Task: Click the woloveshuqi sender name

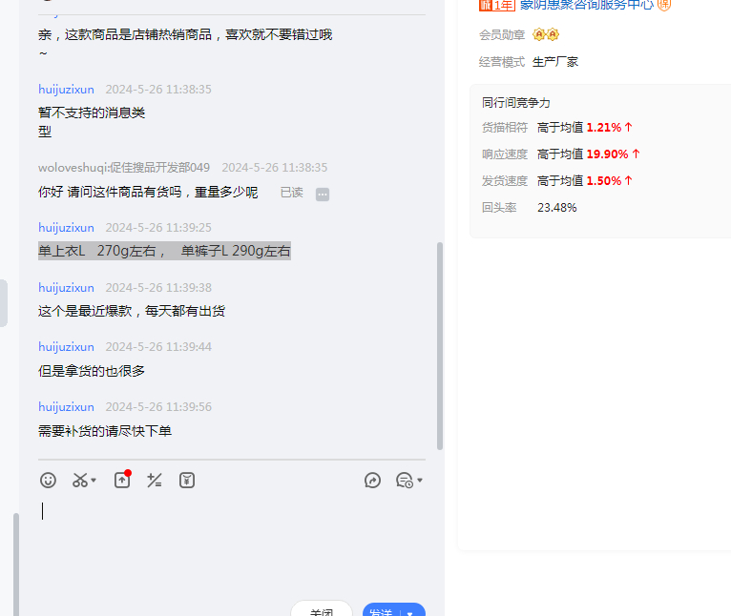Action: 124,168
